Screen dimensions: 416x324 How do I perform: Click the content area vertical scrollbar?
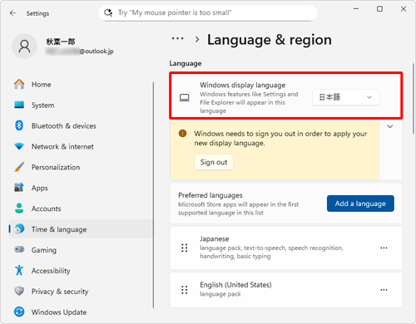(x=413, y=100)
